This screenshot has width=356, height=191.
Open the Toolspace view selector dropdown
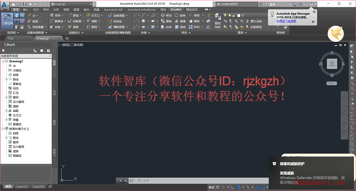26,56
